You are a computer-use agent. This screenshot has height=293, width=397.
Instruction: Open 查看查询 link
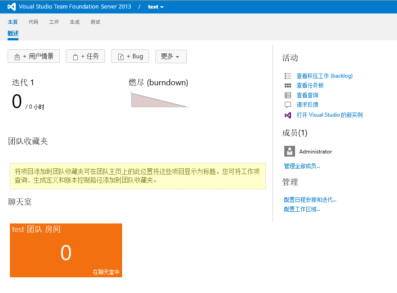(307, 96)
